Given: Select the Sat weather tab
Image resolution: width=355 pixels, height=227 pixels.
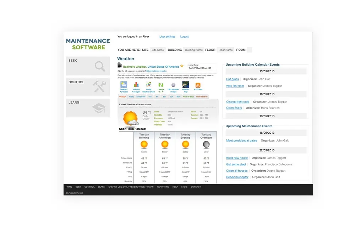Looking at the screenshot, I should (164, 97).
